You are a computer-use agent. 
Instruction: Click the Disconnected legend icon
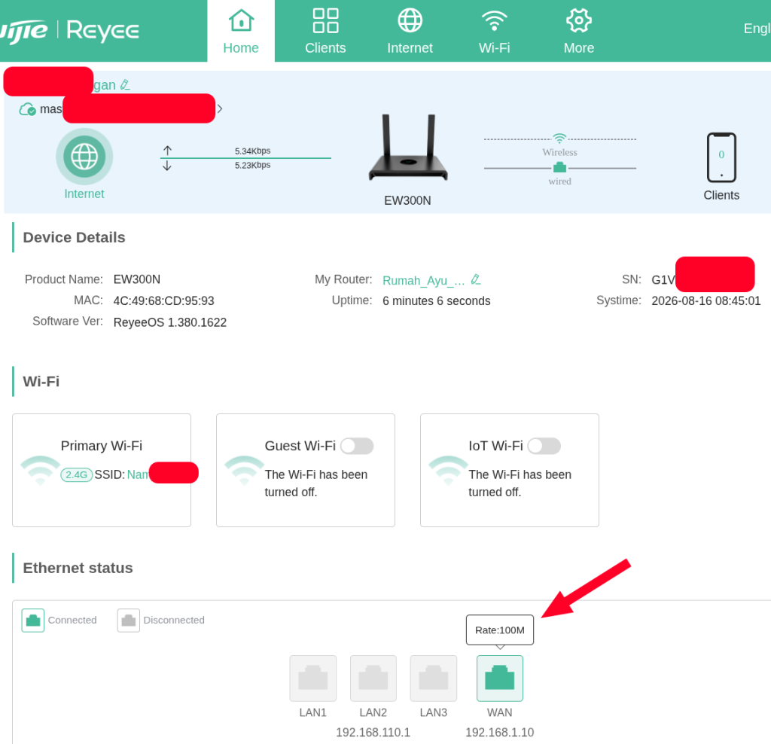128,620
